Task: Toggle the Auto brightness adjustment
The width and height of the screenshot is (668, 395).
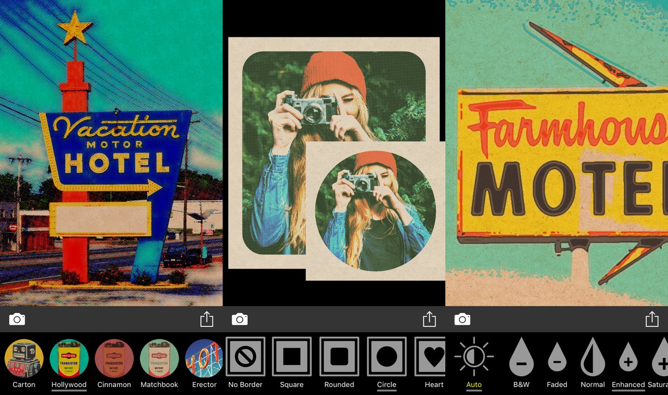Action: tap(474, 357)
